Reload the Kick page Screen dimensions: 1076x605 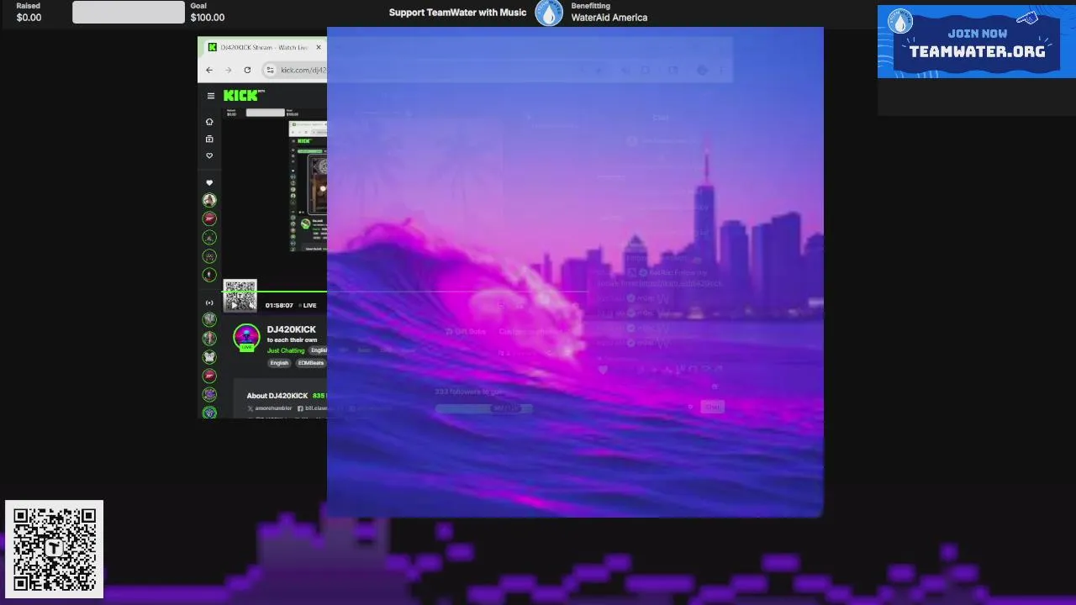pyautogui.click(x=247, y=70)
